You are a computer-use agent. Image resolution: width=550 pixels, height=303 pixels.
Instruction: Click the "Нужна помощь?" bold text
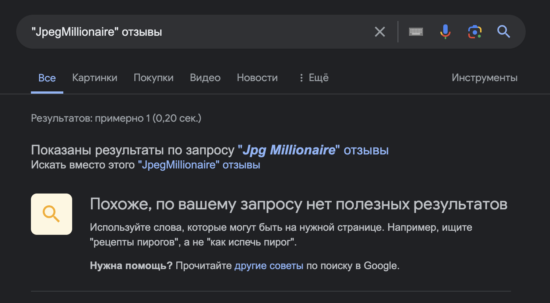tap(131, 266)
